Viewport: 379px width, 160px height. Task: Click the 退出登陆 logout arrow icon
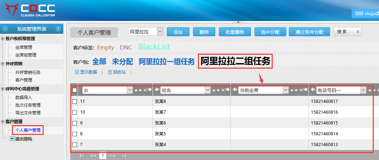click(x=12, y=139)
